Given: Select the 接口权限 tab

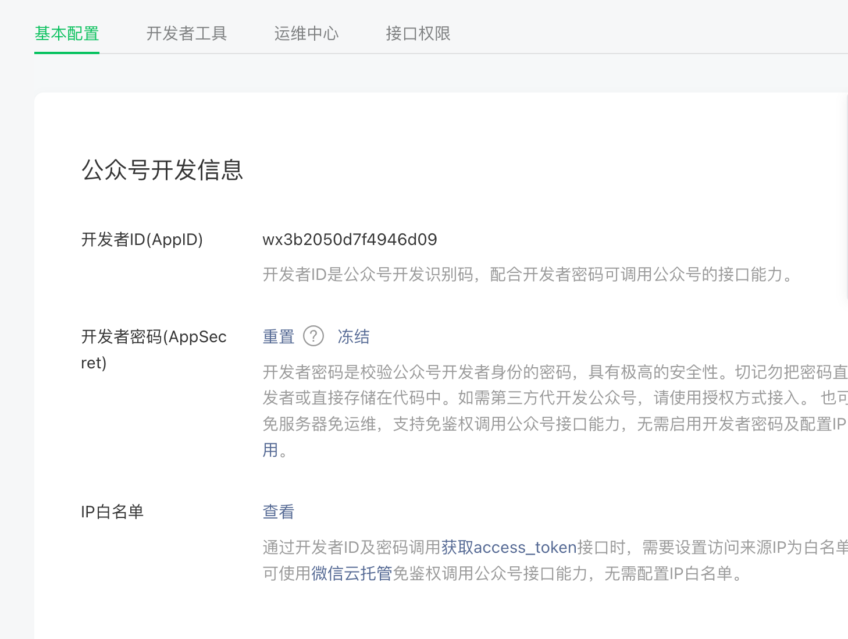Looking at the screenshot, I should click(x=418, y=34).
